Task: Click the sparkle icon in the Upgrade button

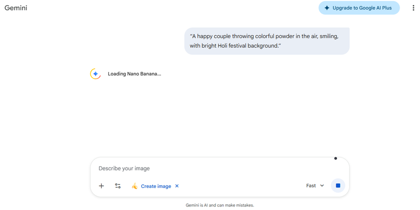Action: pyautogui.click(x=327, y=8)
